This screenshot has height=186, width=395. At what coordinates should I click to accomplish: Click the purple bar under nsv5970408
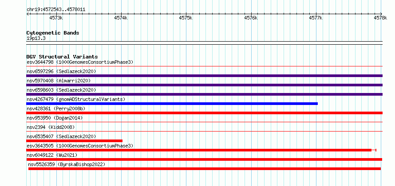click(204, 85)
